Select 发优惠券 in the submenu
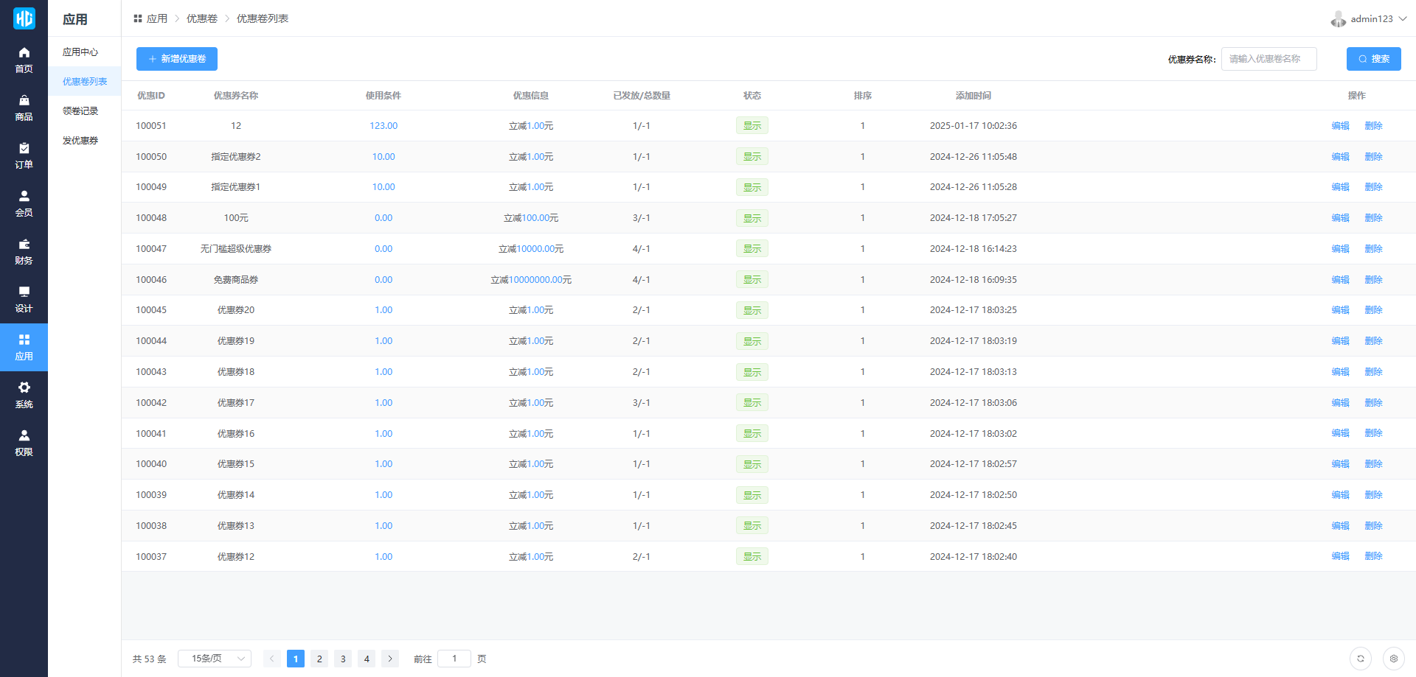This screenshot has height=677, width=1416. point(80,141)
